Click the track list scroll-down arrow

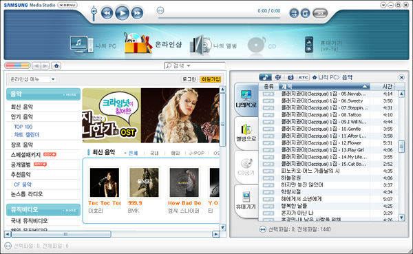pos(401,218)
